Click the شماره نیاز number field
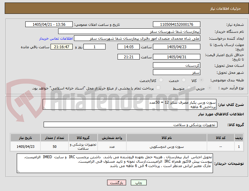 [177, 24]
